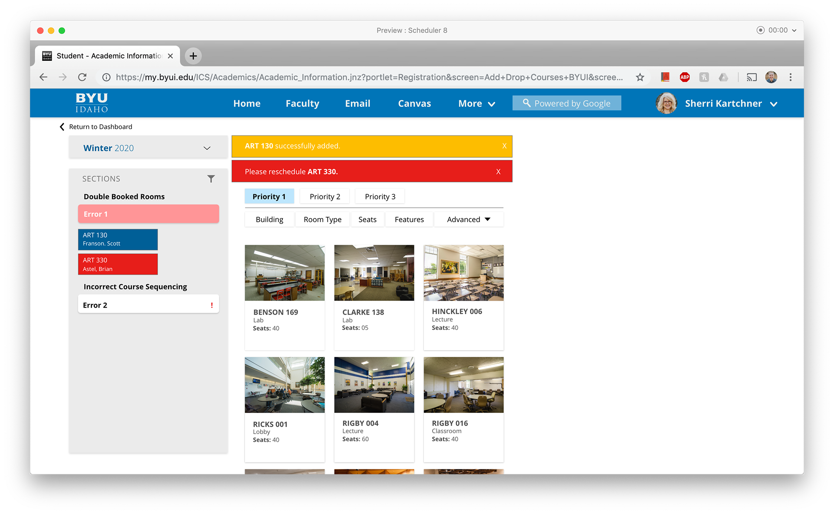Screen dimensions: 834x514
Task: Click the red book extension icon
Action: tap(665, 77)
